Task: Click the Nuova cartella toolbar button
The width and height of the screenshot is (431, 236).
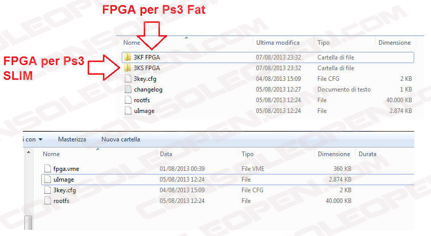Action: pyautogui.click(x=121, y=139)
